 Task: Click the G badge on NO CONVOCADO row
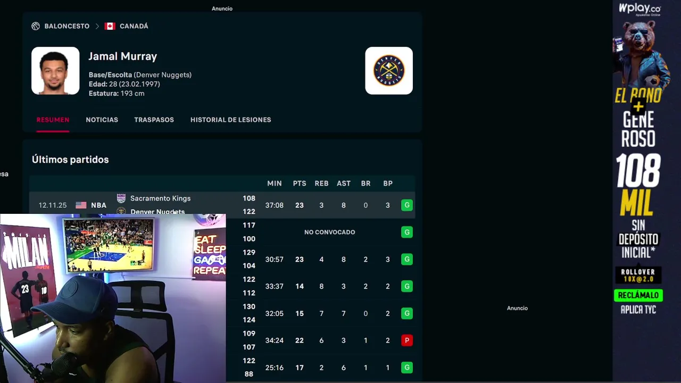pyautogui.click(x=407, y=232)
